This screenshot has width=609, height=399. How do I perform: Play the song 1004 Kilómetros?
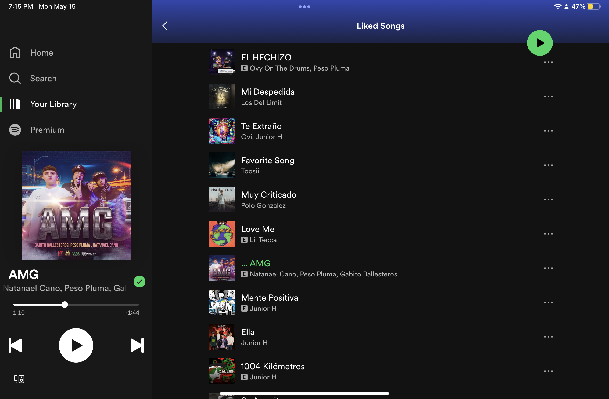(273, 366)
